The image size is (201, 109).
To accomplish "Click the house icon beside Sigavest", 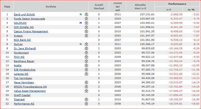I will coord(86,99).
